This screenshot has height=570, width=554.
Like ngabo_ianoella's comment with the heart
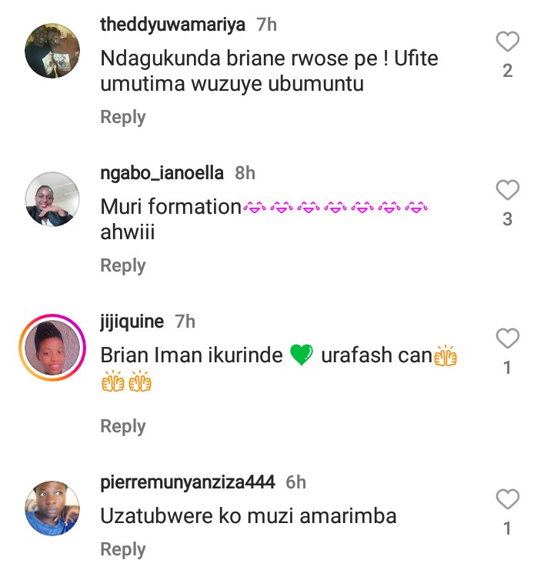(508, 190)
